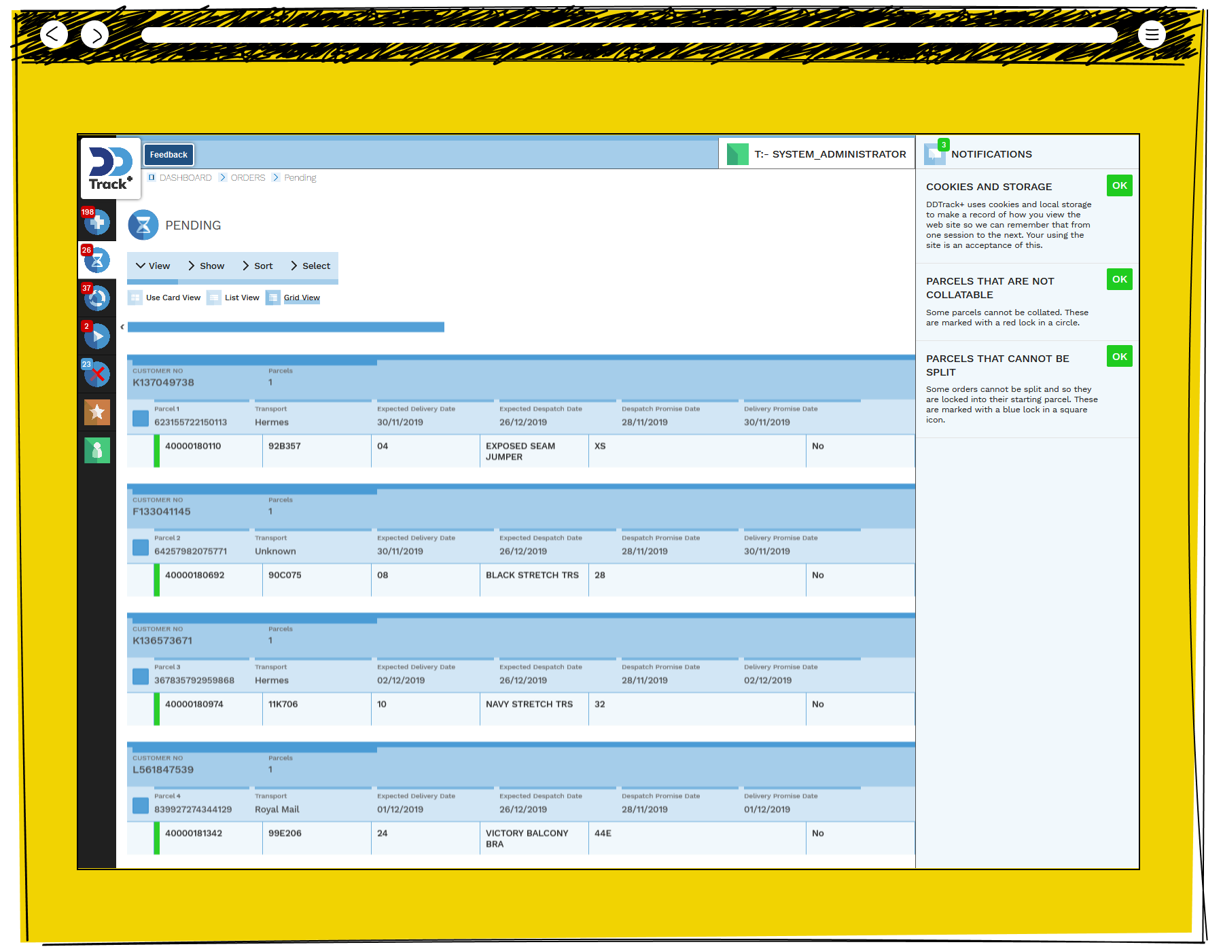Image resolution: width=1223 pixels, height=951 pixels.
Task: Collapse the View options section
Action: click(153, 266)
